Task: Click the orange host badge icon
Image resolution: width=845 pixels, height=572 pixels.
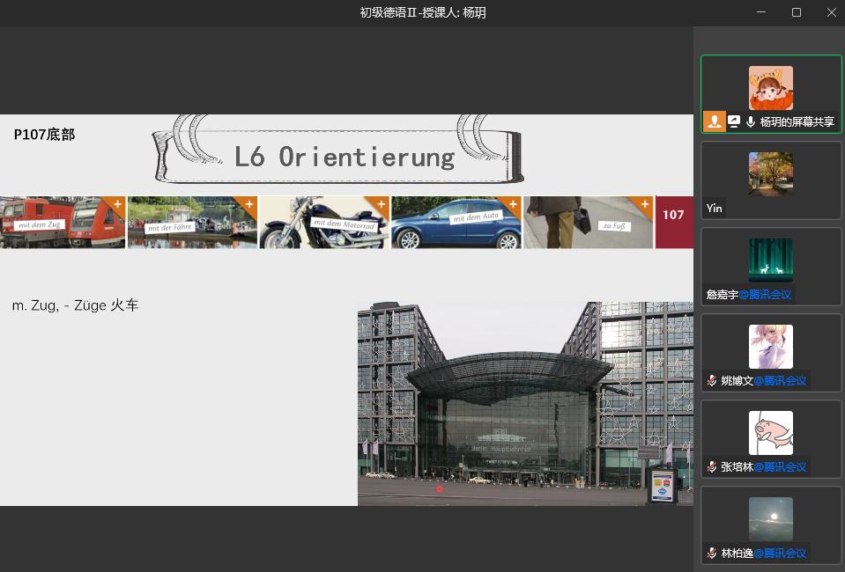Action: pyautogui.click(x=714, y=122)
